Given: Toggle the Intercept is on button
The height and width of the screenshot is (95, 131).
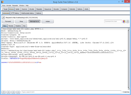Looking at the screenshot, I should coord(34,22).
